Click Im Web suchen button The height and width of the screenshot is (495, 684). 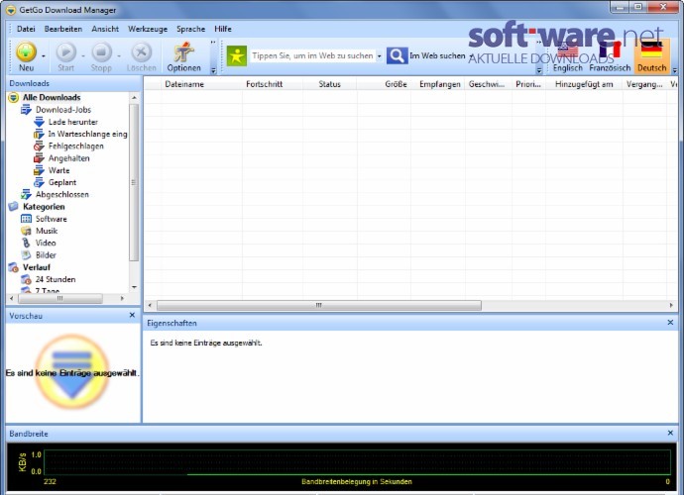click(437, 55)
